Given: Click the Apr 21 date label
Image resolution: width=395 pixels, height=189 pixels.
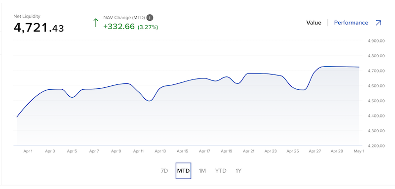Looking at the screenshot, I should pyautogui.click(x=249, y=151).
